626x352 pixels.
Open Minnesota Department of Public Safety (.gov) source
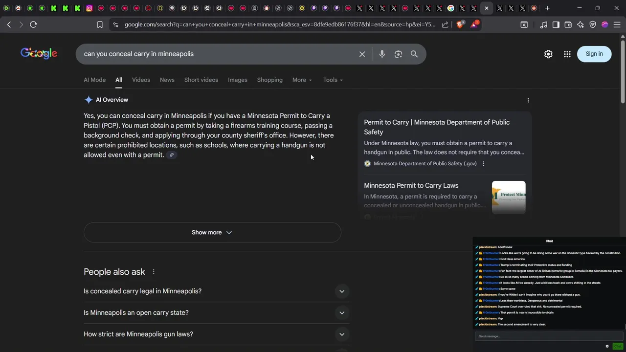click(x=425, y=164)
